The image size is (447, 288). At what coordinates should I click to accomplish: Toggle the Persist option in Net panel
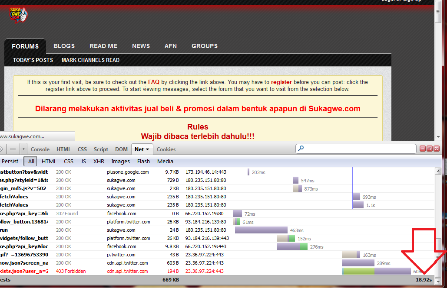click(x=10, y=161)
